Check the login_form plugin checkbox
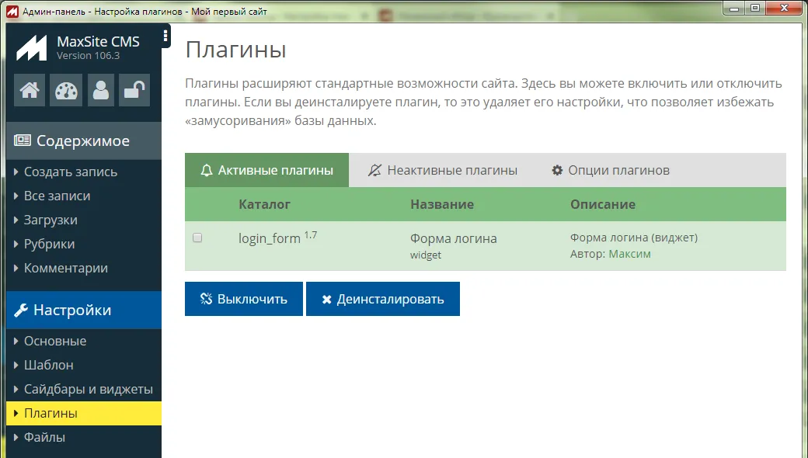Screen dimensions: 808x458 (197, 238)
